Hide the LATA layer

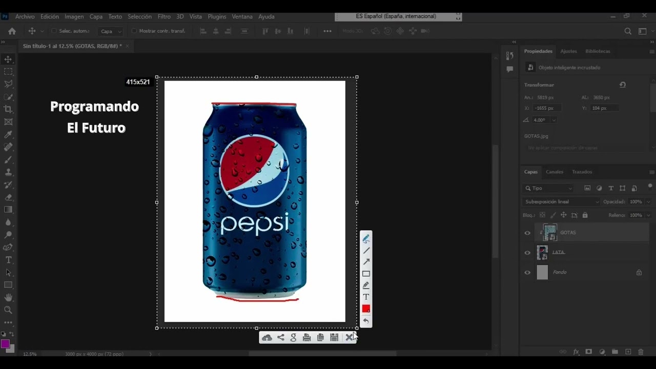point(527,253)
